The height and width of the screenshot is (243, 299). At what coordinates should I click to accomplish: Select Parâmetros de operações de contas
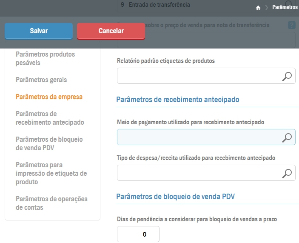point(51,203)
